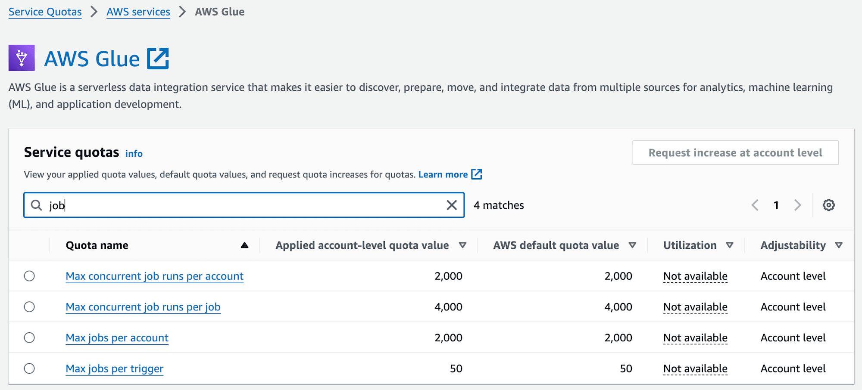The image size is (862, 390).
Task: Click page number 1 in pagination
Action: [x=776, y=205]
